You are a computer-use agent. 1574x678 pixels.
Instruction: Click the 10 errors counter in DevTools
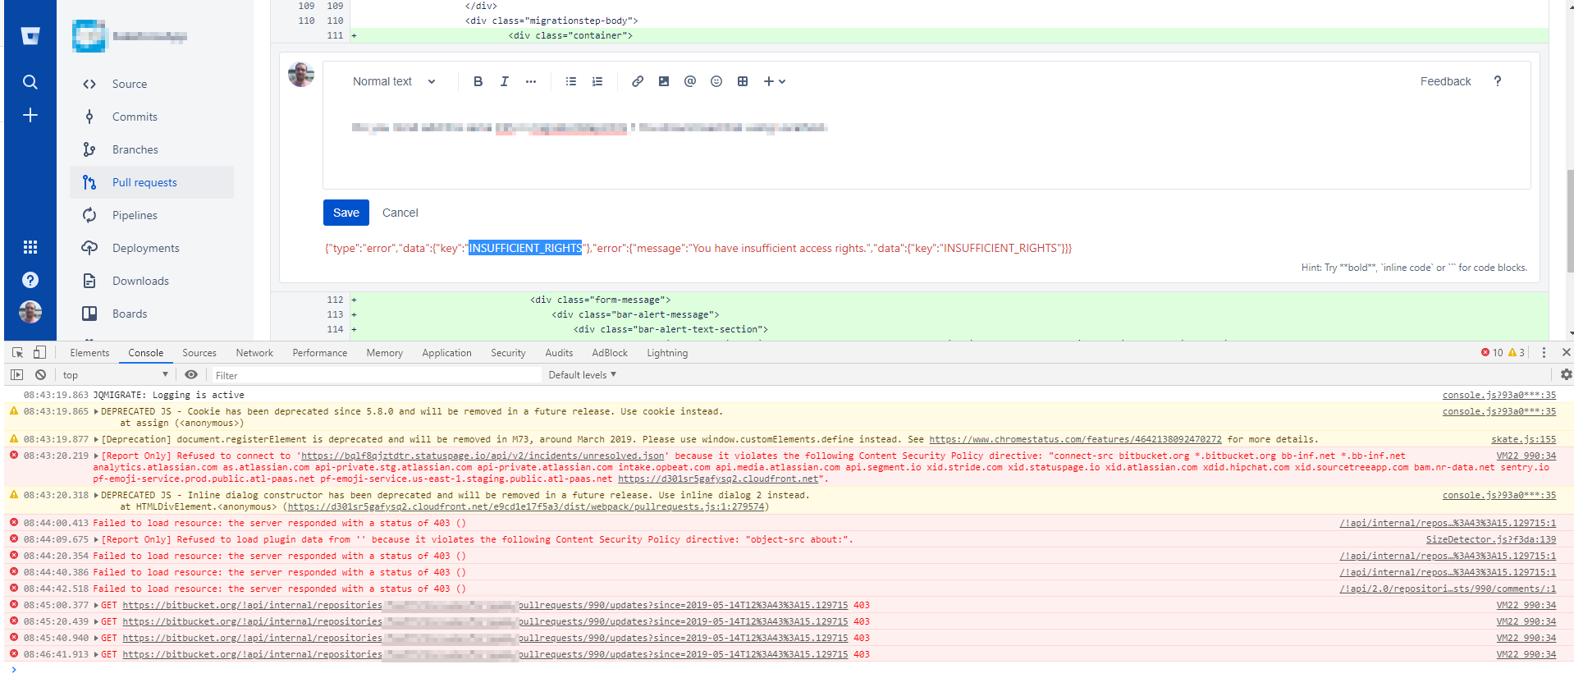tap(1492, 353)
